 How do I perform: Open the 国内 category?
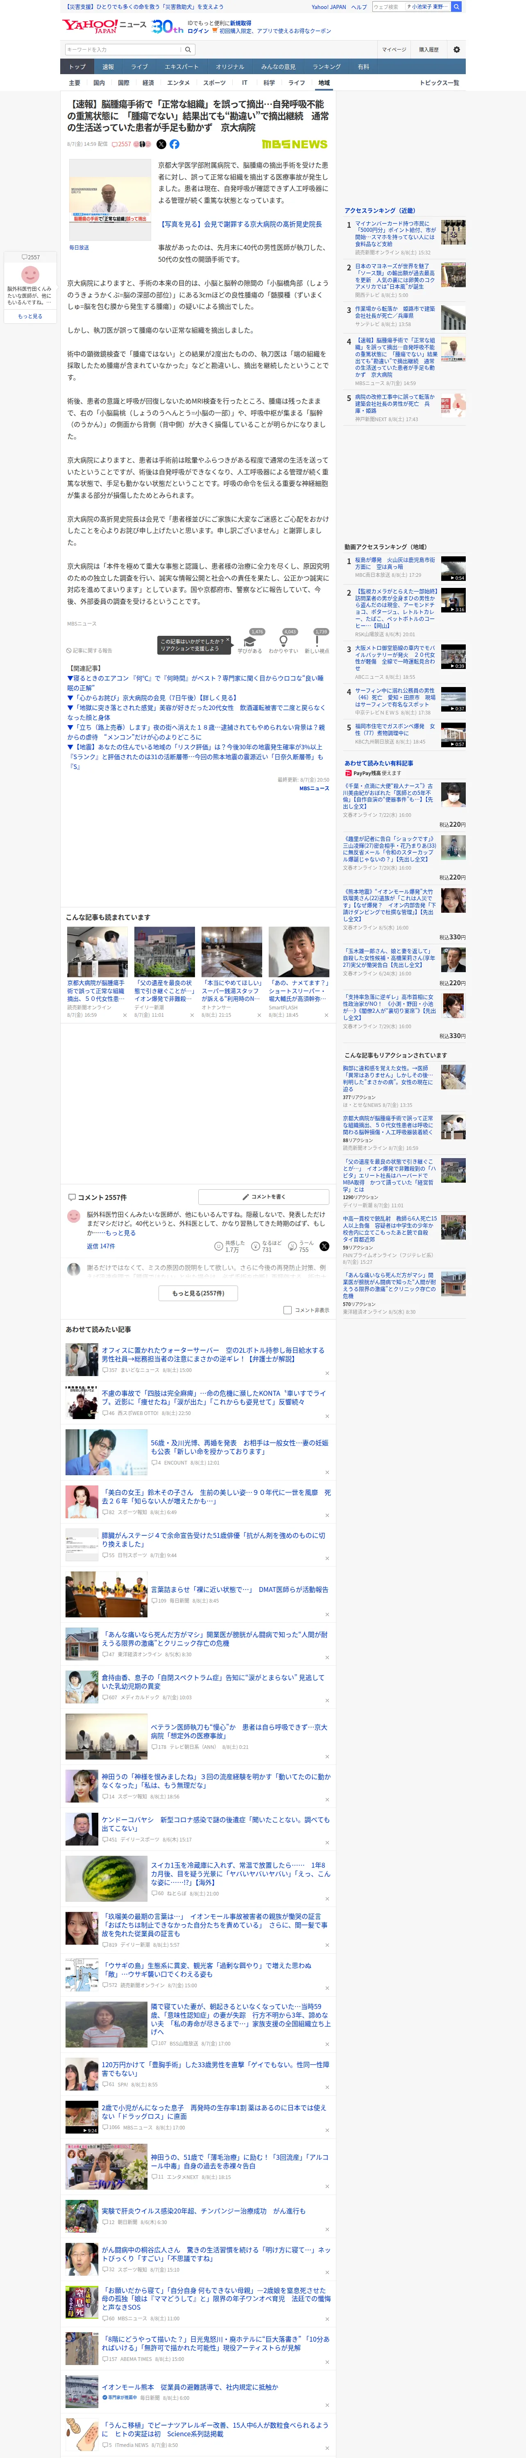tap(99, 83)
